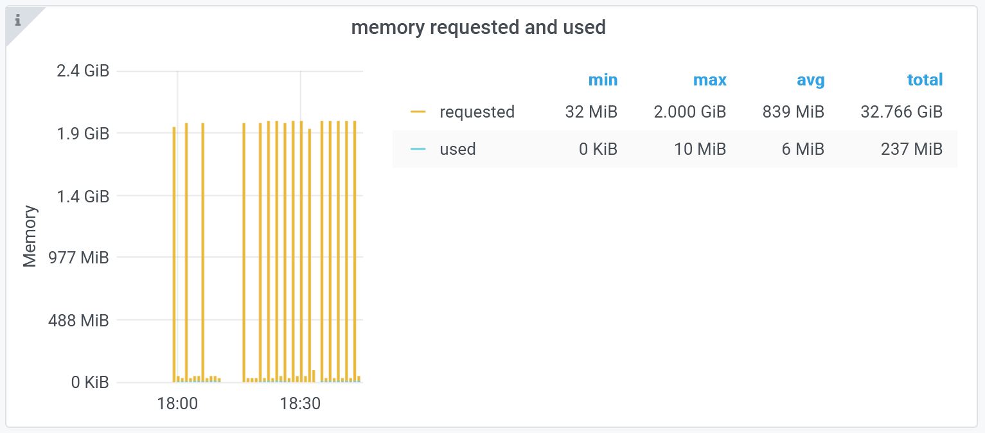This screenshot has width=985, height=433.
Task: Click the 0 KiB y-axis label
Action: [90, 383]
